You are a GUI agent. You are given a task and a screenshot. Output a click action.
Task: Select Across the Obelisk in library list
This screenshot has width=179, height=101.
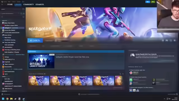pos(10,30)
